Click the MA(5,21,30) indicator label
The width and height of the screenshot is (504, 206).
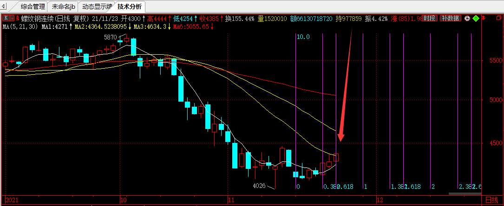21,26
